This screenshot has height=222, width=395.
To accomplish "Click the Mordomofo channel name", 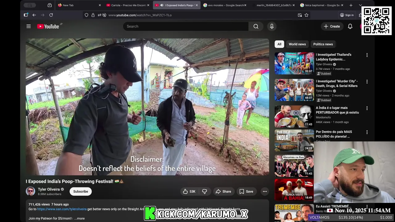I will [323, 117].
